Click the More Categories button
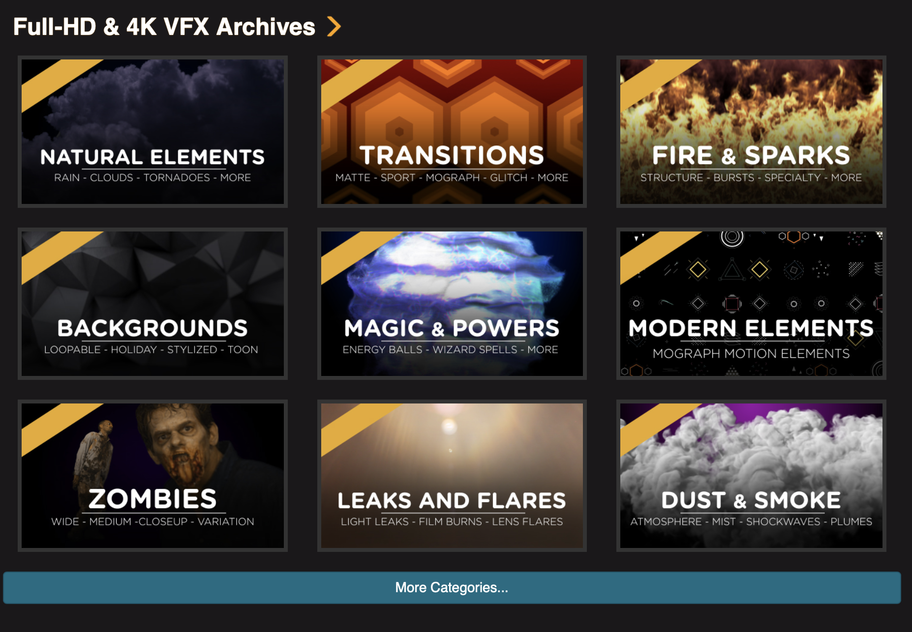The image size is (912, 632). tap(452, 588)
